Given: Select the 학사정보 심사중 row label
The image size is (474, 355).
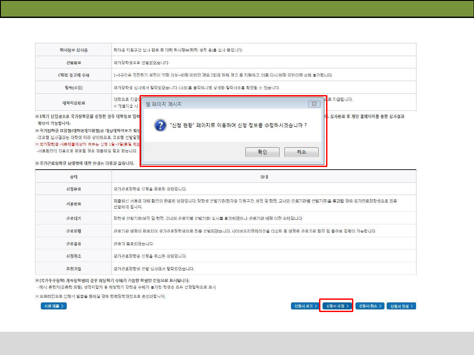Looking at the screenshot, I should pyautogui.click(x=73, y=50).
